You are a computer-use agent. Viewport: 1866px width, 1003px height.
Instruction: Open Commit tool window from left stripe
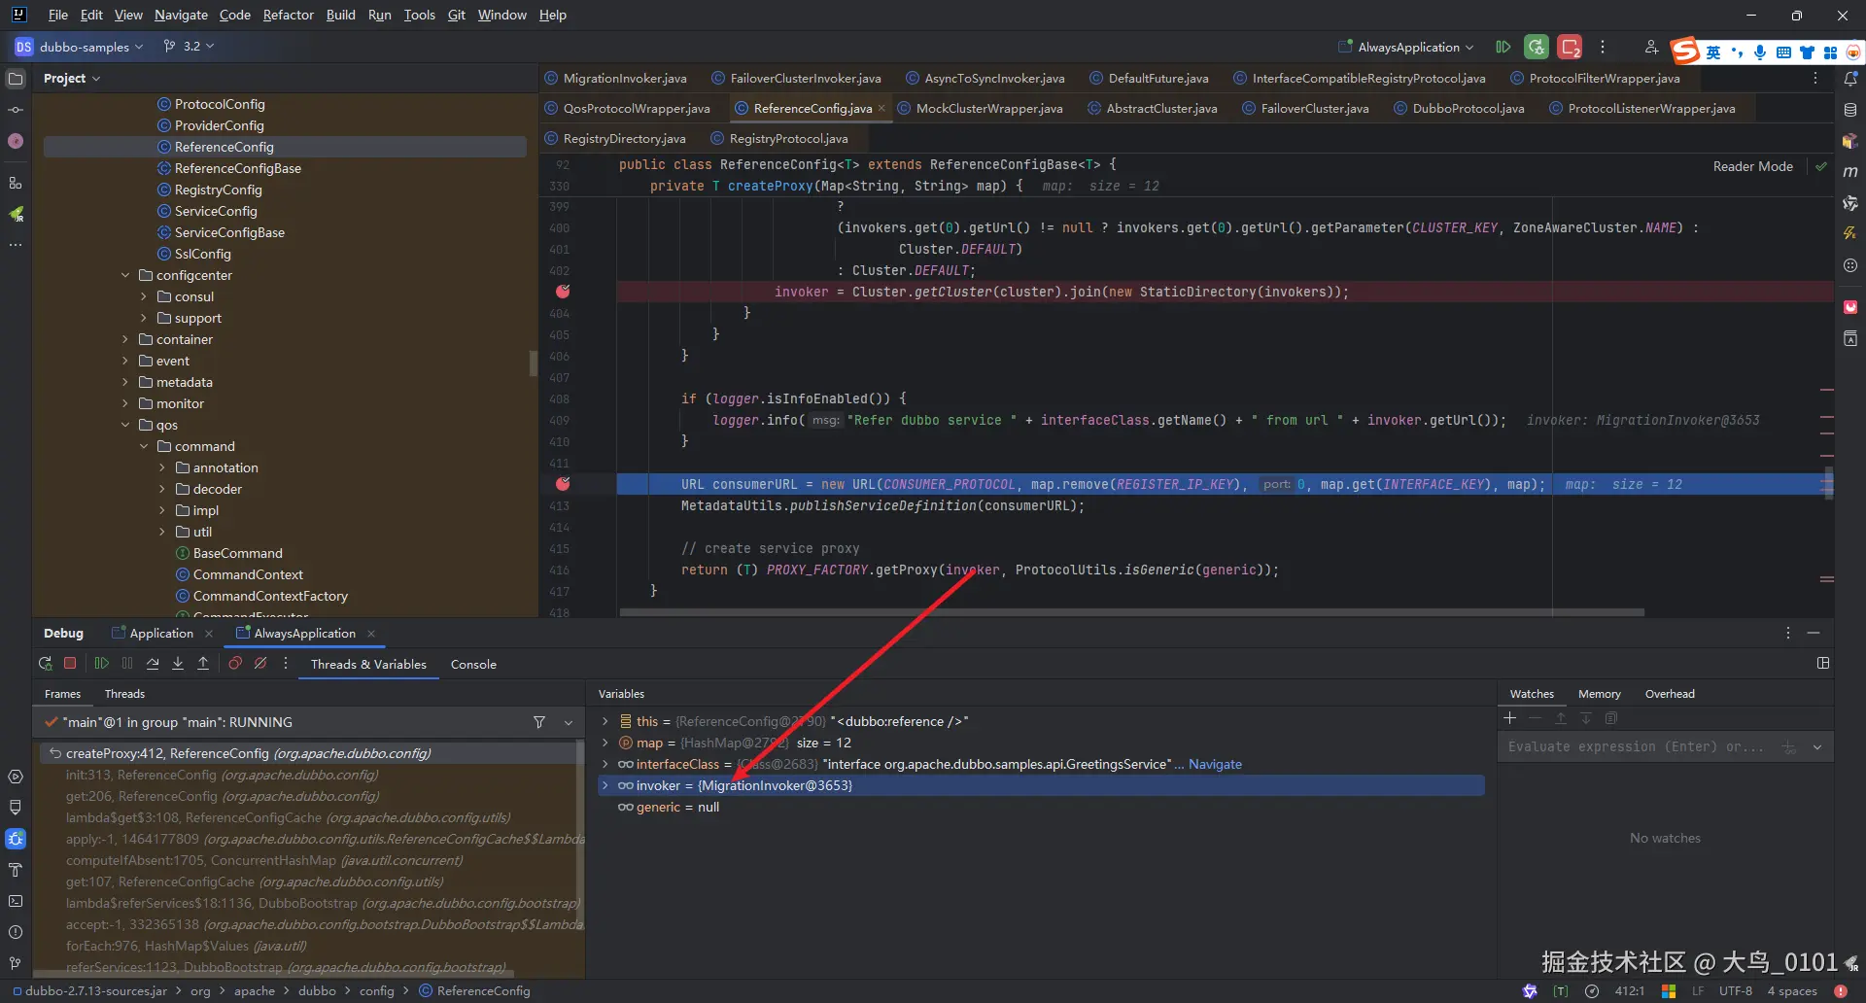pyautogui.click(x=16, y=110)
